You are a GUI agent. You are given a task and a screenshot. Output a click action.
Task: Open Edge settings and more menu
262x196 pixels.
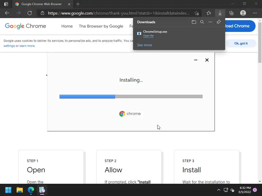pyautogui.click(x=255, y=13)
